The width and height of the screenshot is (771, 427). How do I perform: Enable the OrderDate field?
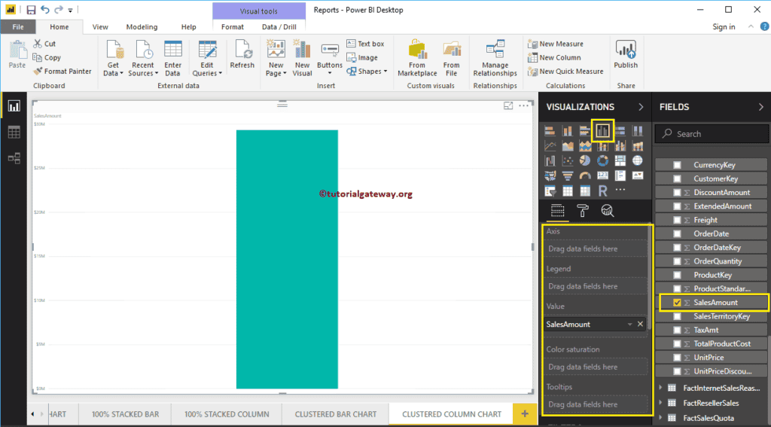[x=677, y=233]
